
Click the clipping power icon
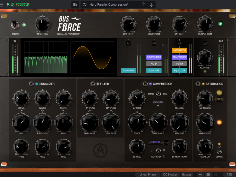[x=205, y=44]
